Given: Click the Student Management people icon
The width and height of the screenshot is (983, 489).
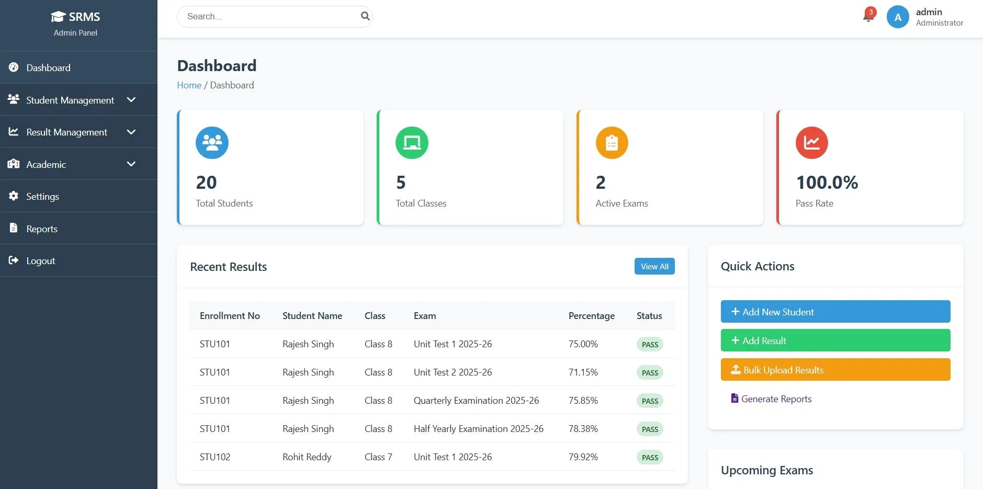Looking at the screenshot, I should pos(14,99).
